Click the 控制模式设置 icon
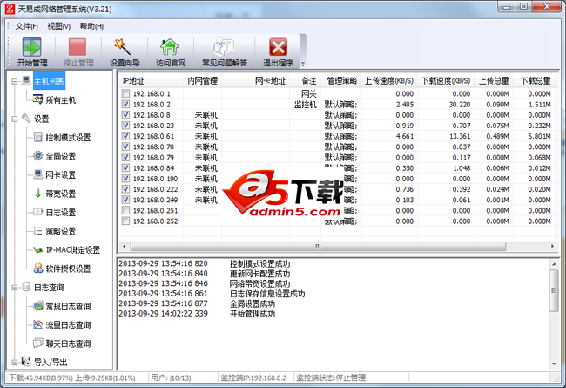This screenshot has width=566, height=388. 38,137
